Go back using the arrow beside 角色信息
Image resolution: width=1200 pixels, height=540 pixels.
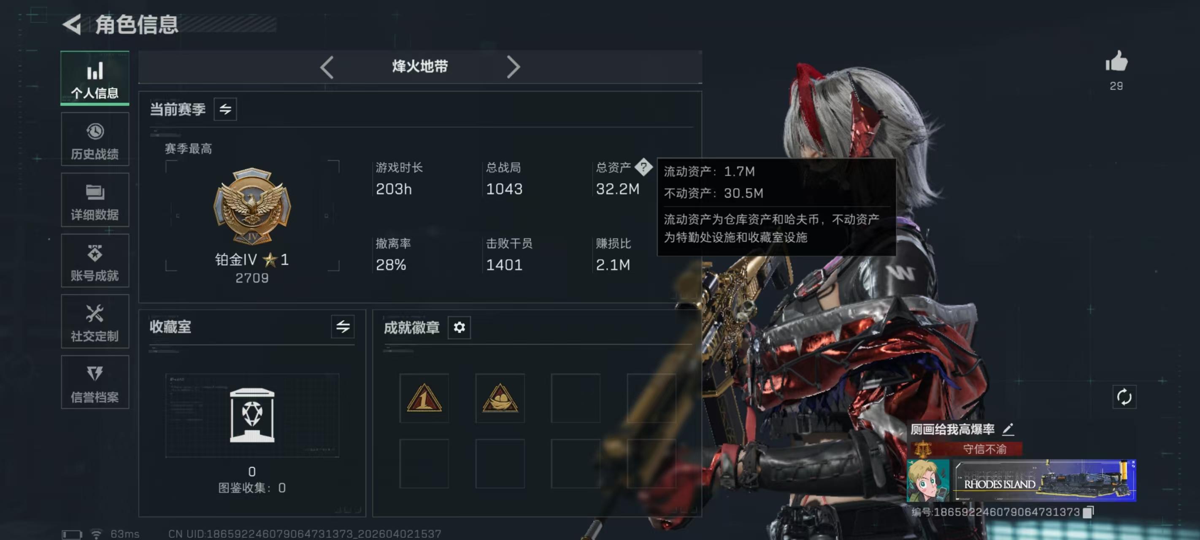click(72, 25)
